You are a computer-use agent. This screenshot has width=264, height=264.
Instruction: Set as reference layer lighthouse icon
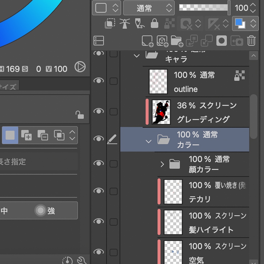(x=125, y=23)
